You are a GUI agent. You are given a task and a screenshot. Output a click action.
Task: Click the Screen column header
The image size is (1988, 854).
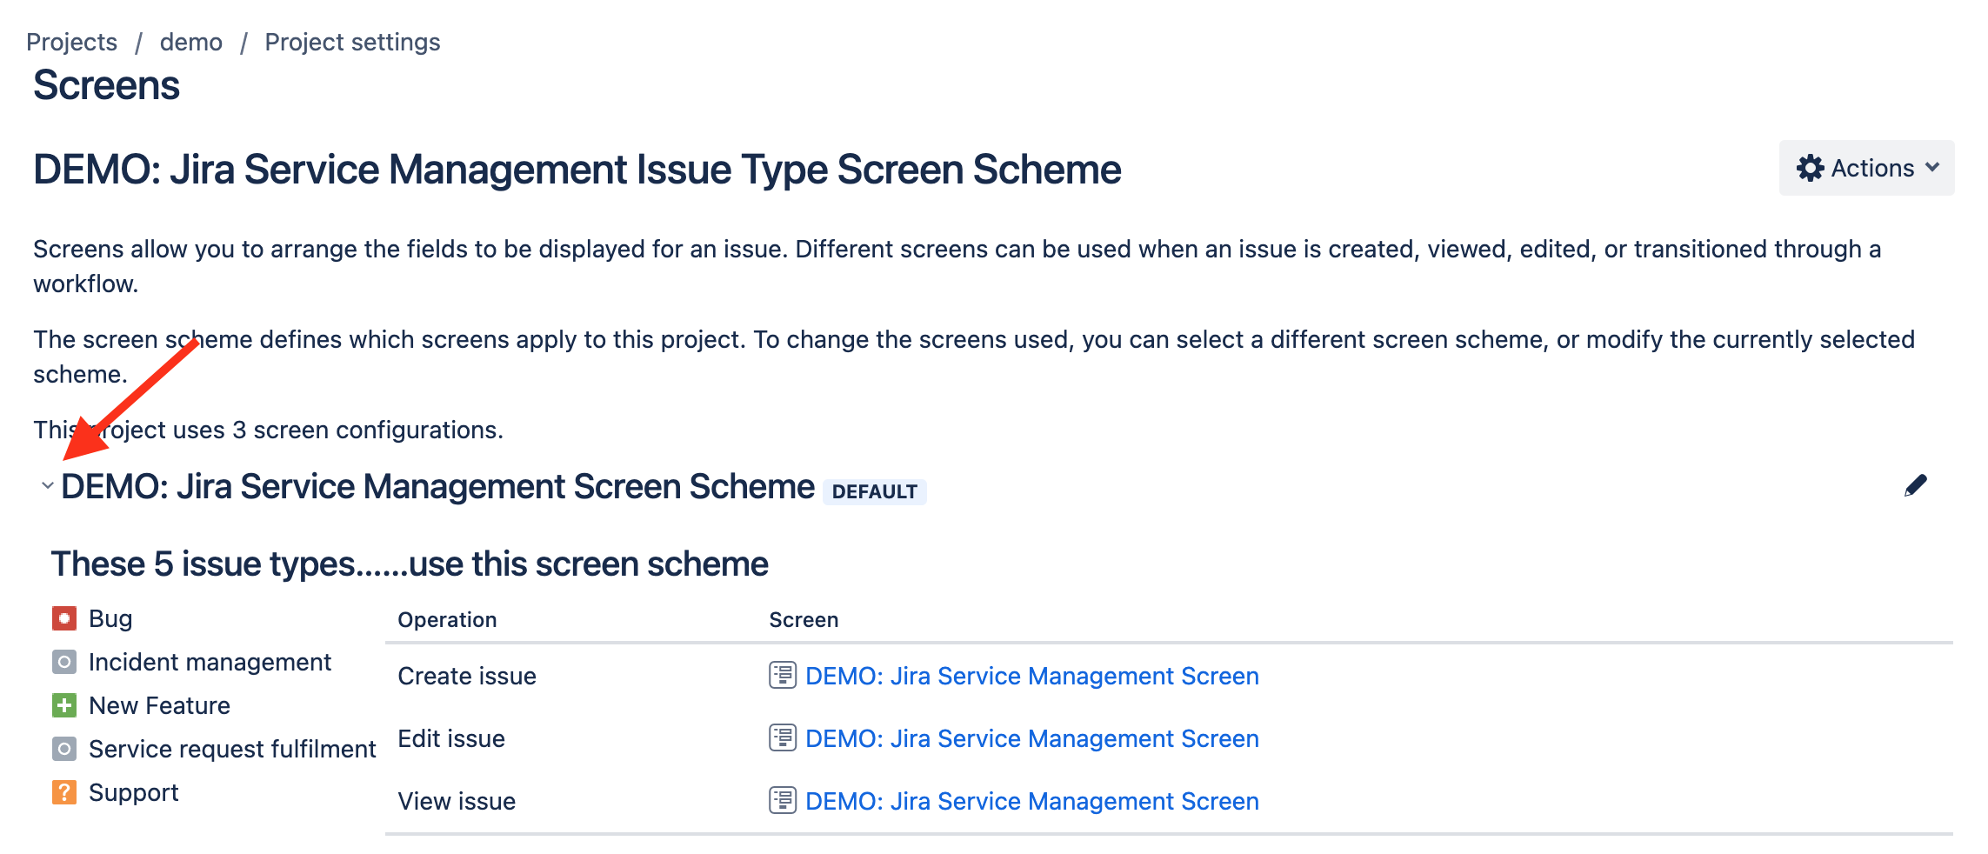click(804, 619)
